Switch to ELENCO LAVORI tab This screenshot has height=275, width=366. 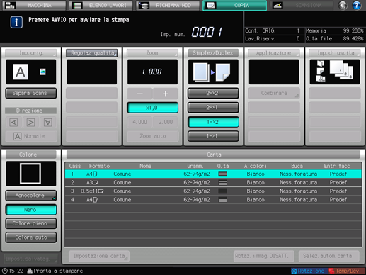coord(101,5)
